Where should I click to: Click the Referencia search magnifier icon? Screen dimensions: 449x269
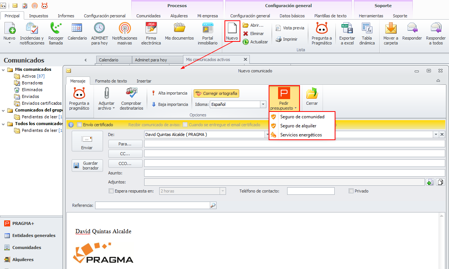click(x=213, y=205)
